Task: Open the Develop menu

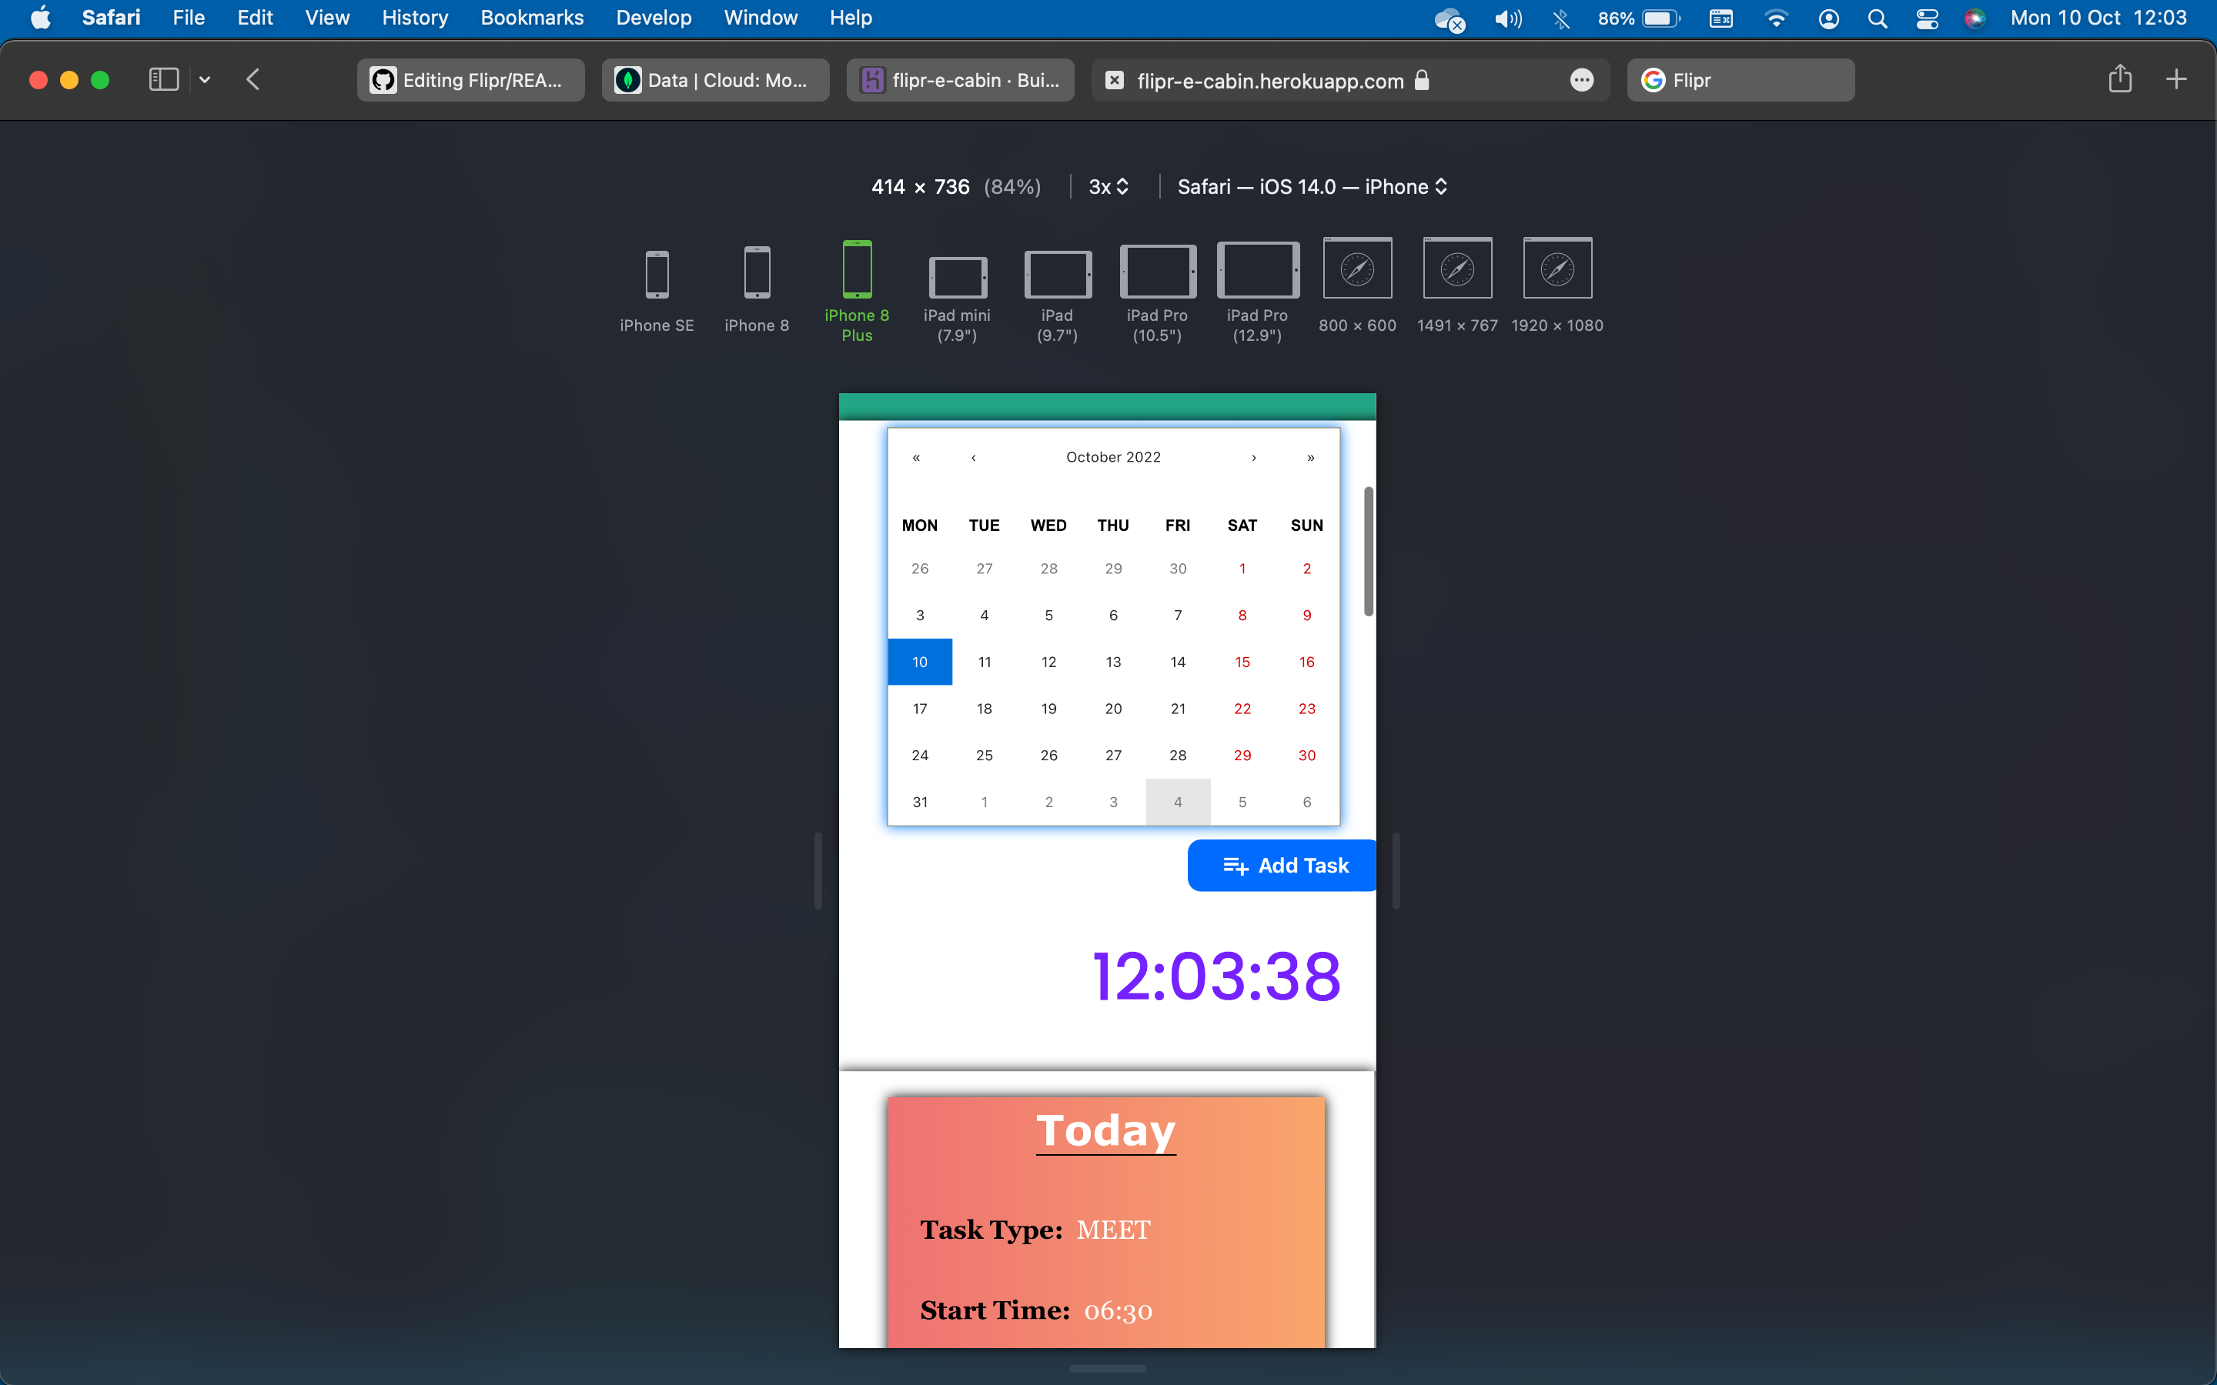Action: click(x=654, y=18)
